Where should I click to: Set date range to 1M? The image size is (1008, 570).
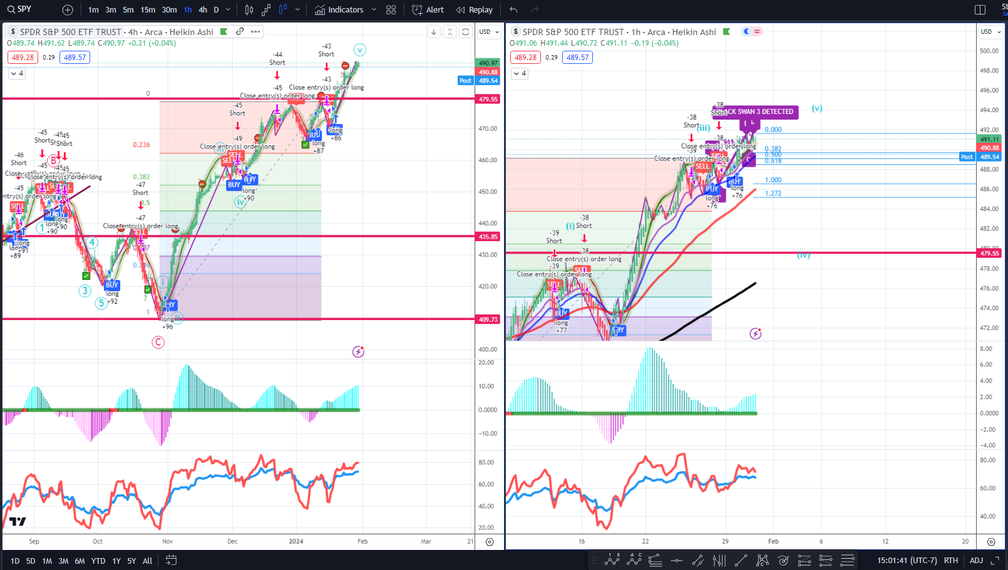[x=47, y=561]
